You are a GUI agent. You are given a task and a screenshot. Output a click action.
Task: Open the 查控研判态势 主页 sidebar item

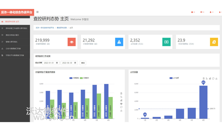tap(15, 22)
